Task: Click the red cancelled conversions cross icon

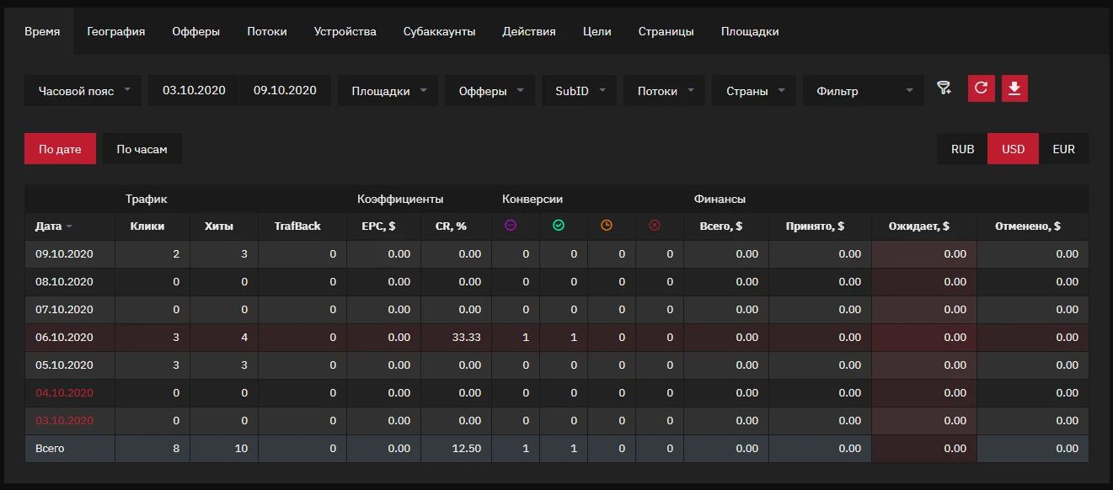Action: (x=654, y=226)
